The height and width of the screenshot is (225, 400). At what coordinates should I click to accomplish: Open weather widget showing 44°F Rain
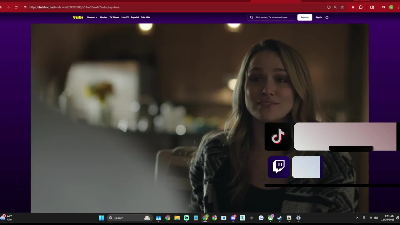(x=7, y=218)
